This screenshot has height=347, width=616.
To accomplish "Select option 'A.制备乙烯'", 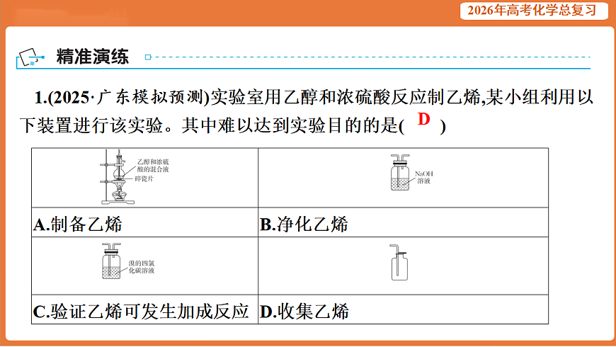I will tap(78, 224).
